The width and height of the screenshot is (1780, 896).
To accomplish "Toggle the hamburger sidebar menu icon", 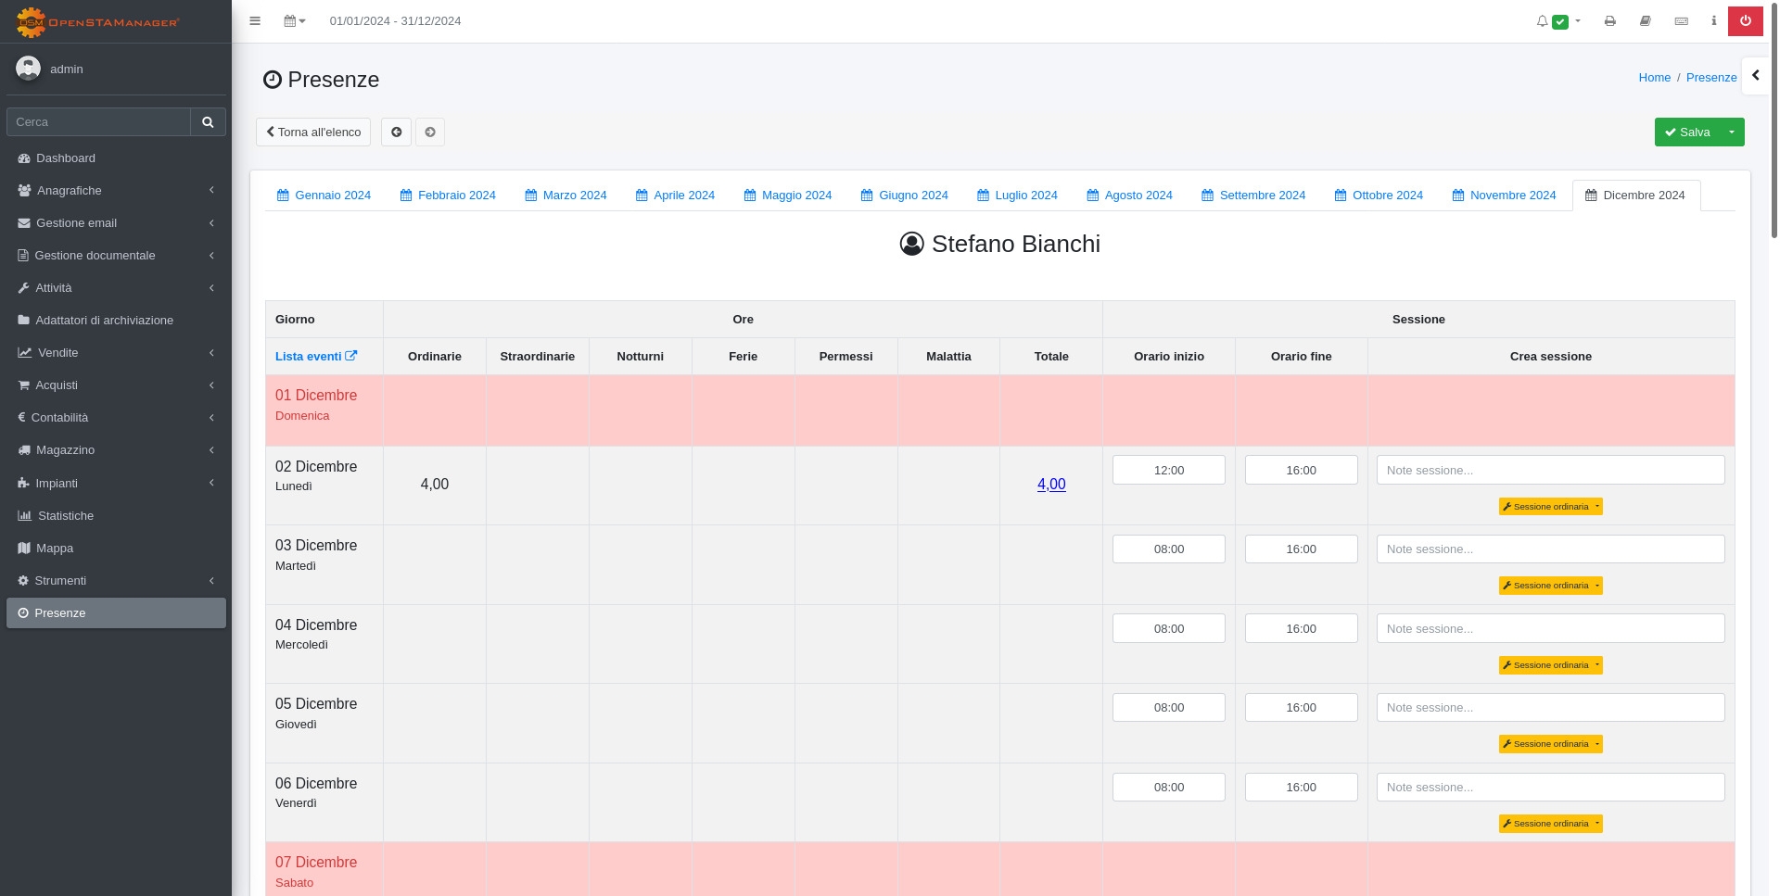I will 255,20.
